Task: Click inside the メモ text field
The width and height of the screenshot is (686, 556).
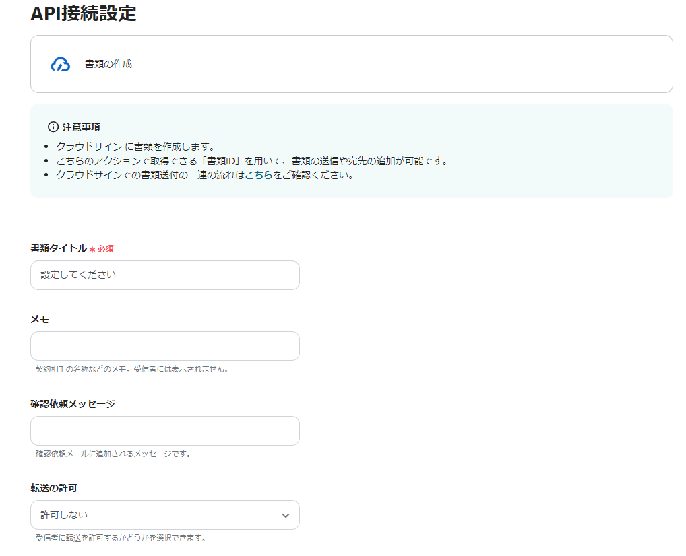Action: 164,345
